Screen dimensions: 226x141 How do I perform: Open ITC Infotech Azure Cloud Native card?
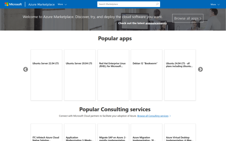click(46, 132)
